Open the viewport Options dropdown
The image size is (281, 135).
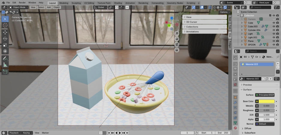(x=225, y=12)
